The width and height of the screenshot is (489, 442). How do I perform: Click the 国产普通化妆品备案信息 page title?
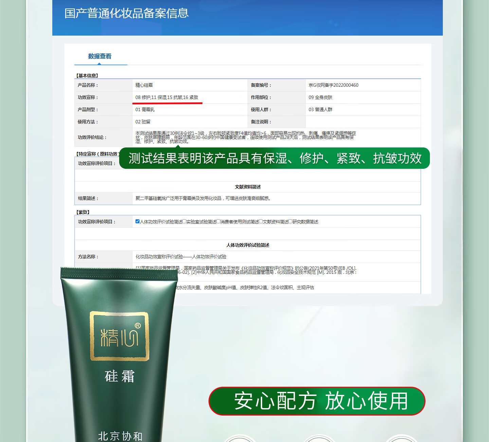(126, 13)
